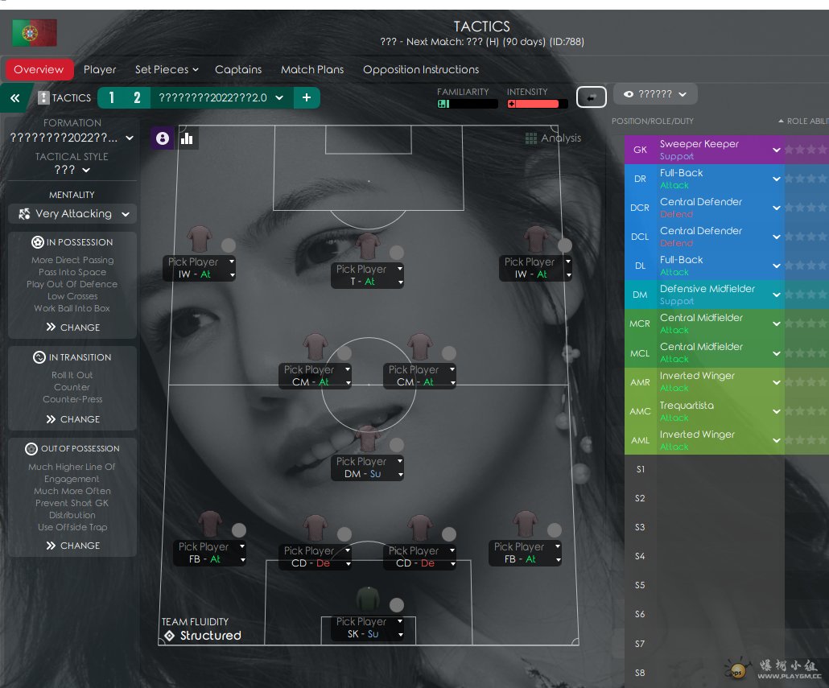The width and height of the screenshot is (829, 688).
Task: Toggle the eye view selector
Action: pos(655,94)
